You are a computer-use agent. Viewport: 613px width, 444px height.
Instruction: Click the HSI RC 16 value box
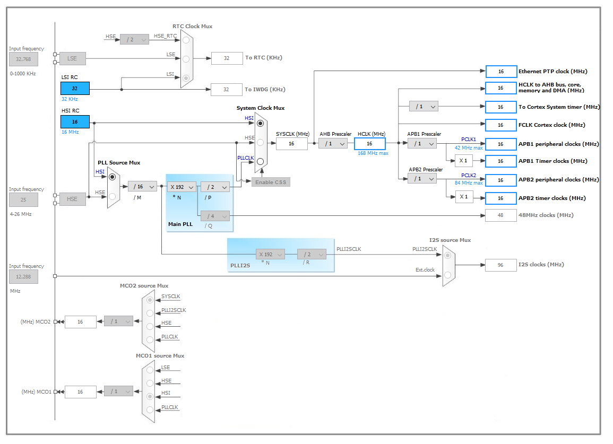click(75, 122)
